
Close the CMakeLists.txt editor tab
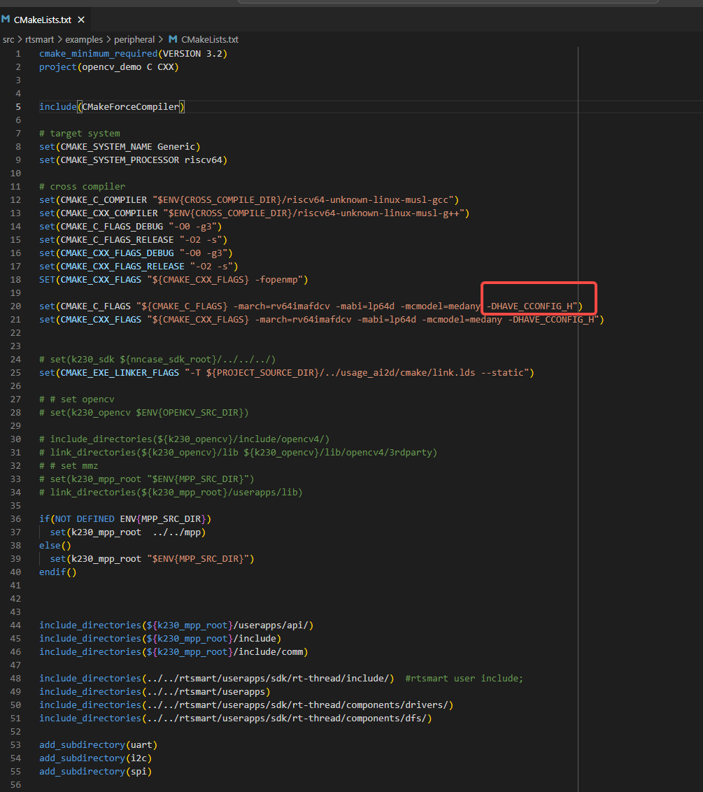tap(81, 20)
